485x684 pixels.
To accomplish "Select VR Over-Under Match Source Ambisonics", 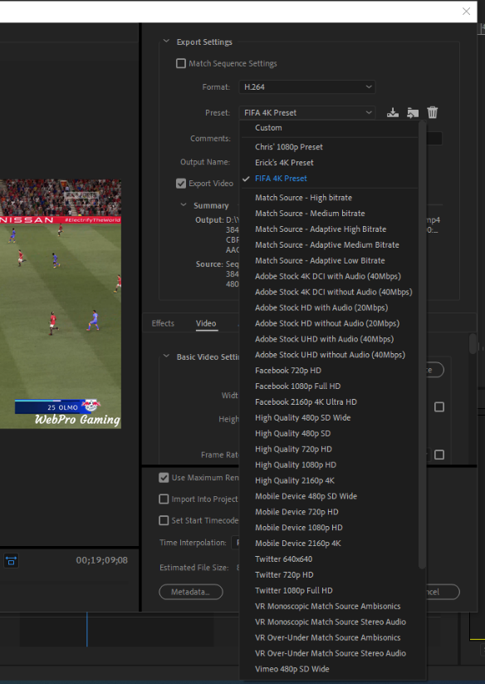I will tap(330, 637).
